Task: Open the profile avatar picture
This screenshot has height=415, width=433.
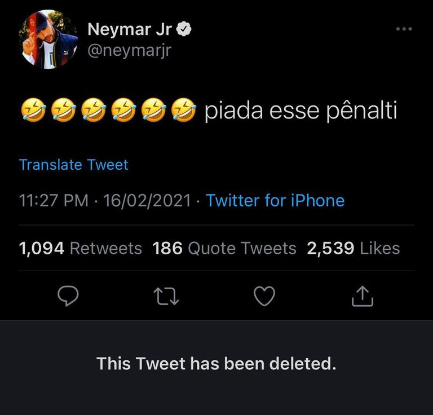Action: pos(48,39)
